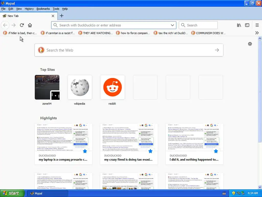262x197 pixels.
Task: Open the Library icon
Action: [239, 25]
